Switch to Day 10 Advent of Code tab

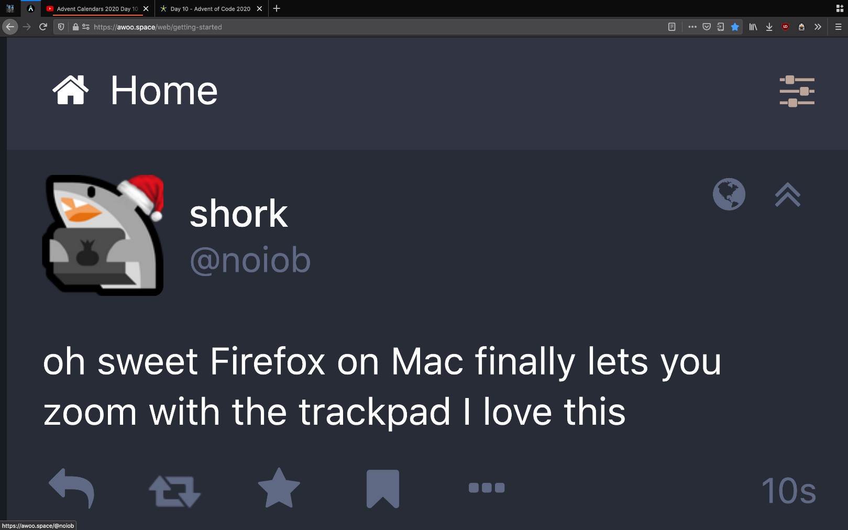coord(210,9)
